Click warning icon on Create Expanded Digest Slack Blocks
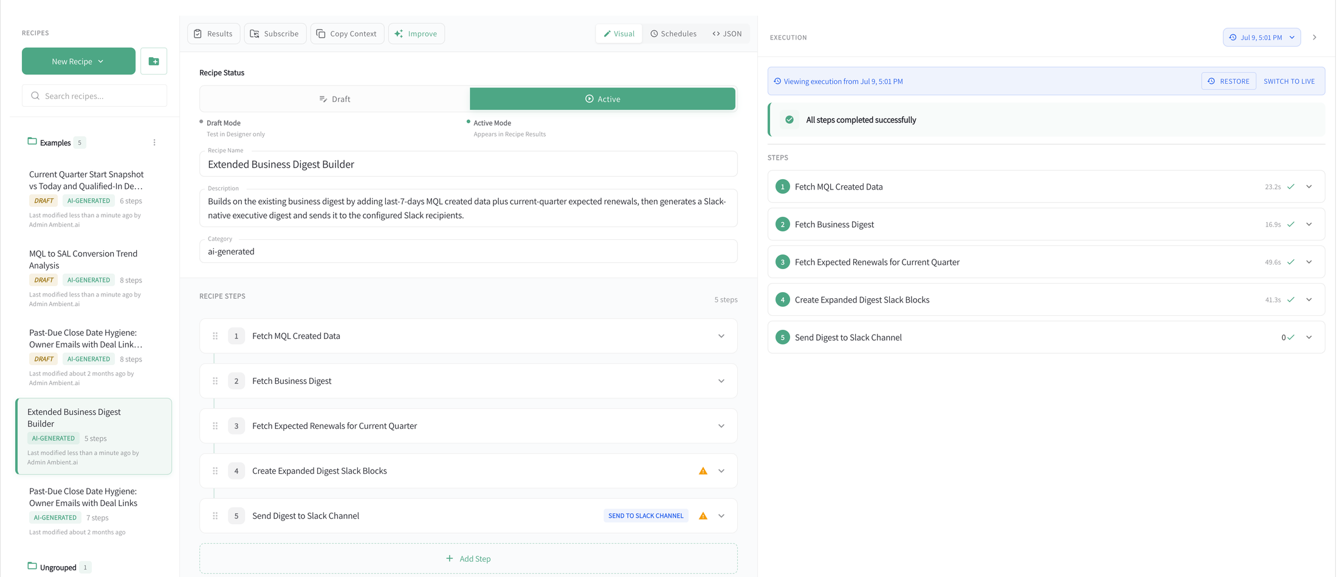 [x=703, y=471]
